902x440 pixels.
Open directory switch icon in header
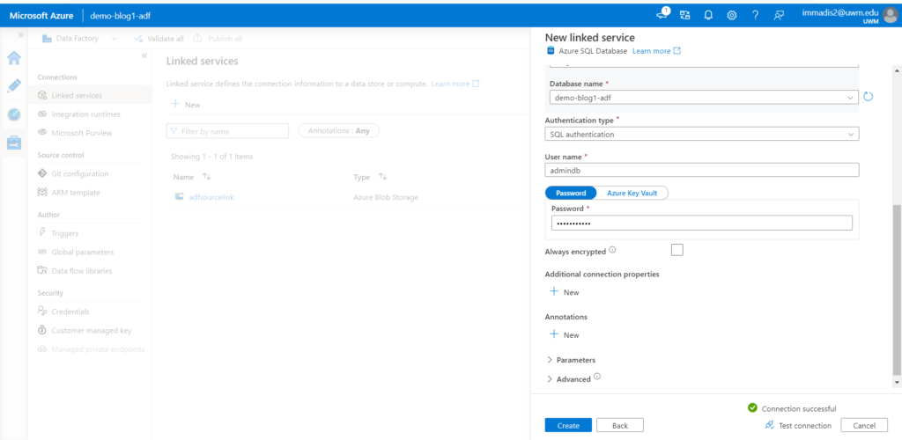(684, 16)
